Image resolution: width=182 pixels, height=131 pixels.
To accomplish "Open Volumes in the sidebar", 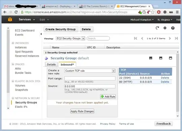I will (20, 86).
